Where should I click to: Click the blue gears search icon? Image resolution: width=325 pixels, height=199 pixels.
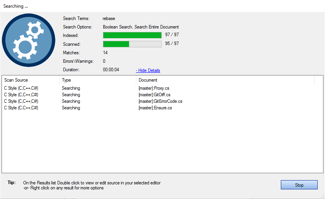pyautogui.click(x=28, y=40)
